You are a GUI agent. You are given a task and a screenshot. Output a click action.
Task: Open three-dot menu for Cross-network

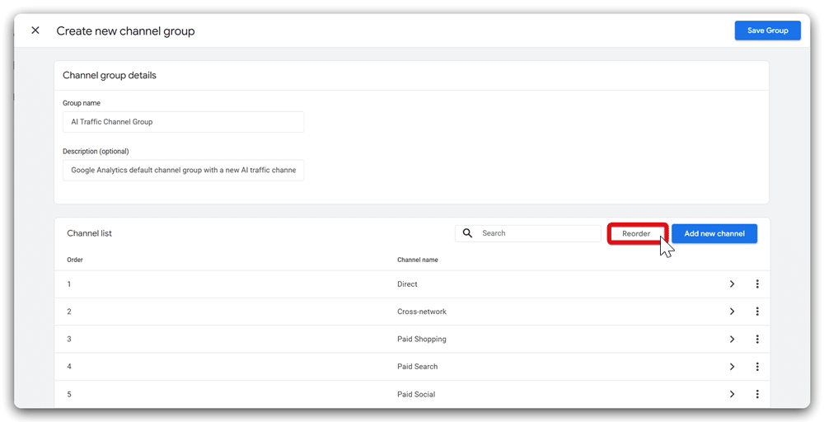click(757, 312)
